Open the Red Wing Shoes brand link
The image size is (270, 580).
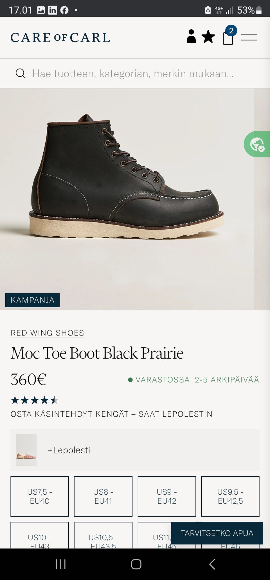[x=47, y=333]
